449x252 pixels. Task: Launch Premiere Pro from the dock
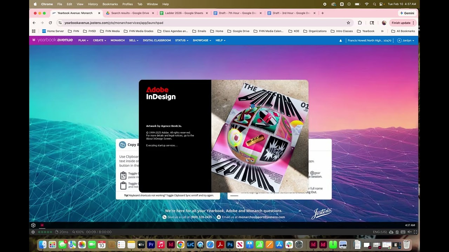[151, 245]
